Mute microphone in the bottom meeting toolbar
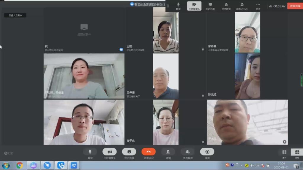303x170 pixels. point(90,152)
